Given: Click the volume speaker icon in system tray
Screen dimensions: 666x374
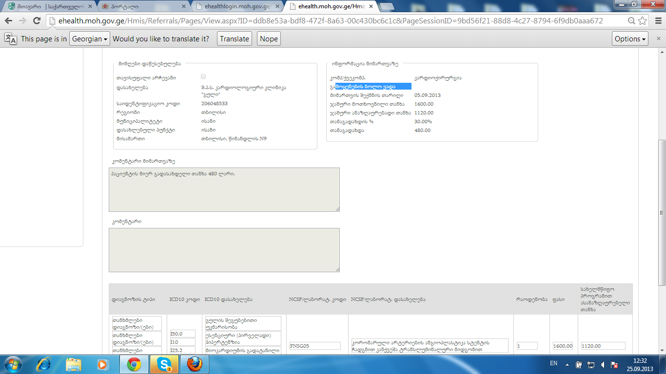Looking at the screenshot, I should (x=603, y=364).
